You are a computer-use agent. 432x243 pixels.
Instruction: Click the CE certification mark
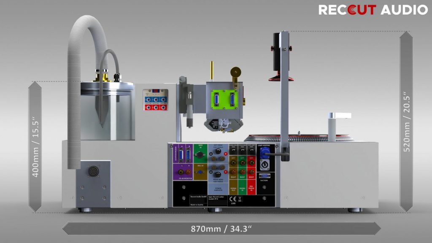coord(233,199)
